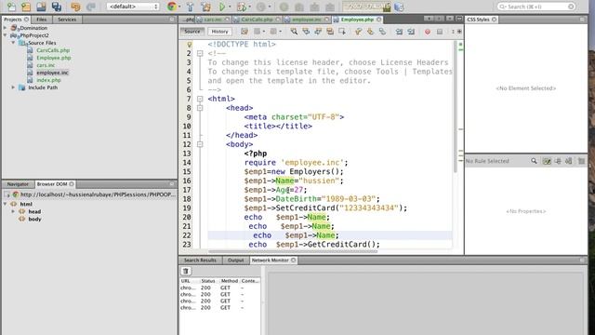This screenshot has height=335, width=595.
Task: Clear the Network Monitor with the trash icon
Action: (186, 271)
